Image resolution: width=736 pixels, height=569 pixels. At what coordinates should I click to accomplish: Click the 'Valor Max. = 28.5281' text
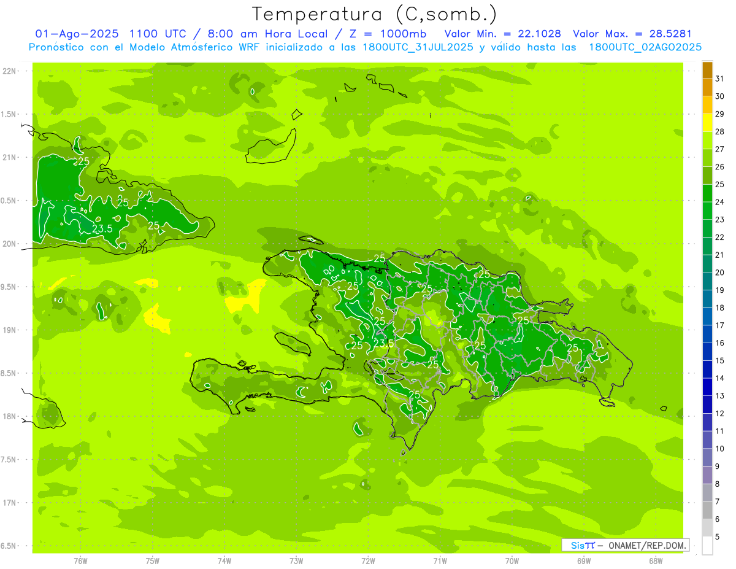(x=632, y=34)
